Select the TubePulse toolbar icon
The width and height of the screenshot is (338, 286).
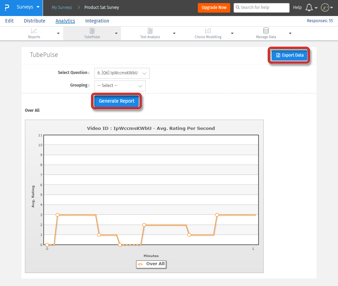(x=92, y=31)
